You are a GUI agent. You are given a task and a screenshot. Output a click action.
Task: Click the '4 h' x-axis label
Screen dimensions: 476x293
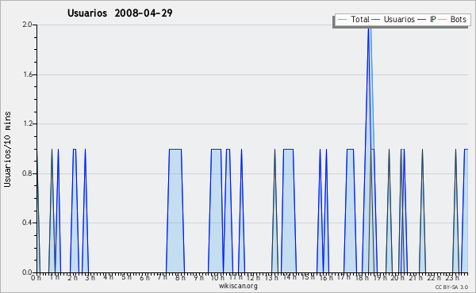108,277
